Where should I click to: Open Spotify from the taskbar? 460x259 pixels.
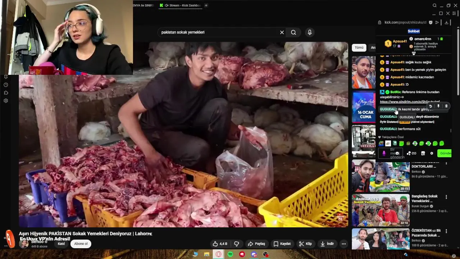pos(230,254)
